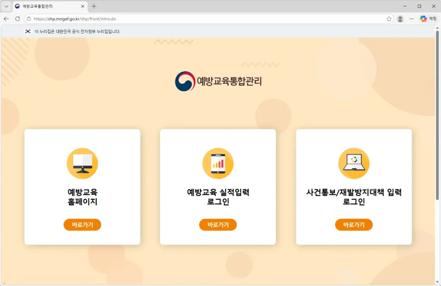Click the browser back arrow
Screen dimensions: 441x286
click(x=6, y=18)
